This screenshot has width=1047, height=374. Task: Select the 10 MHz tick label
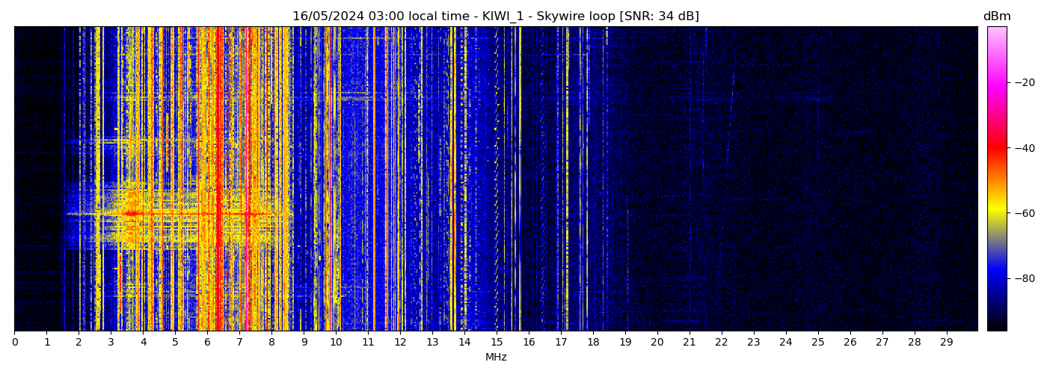336,343
